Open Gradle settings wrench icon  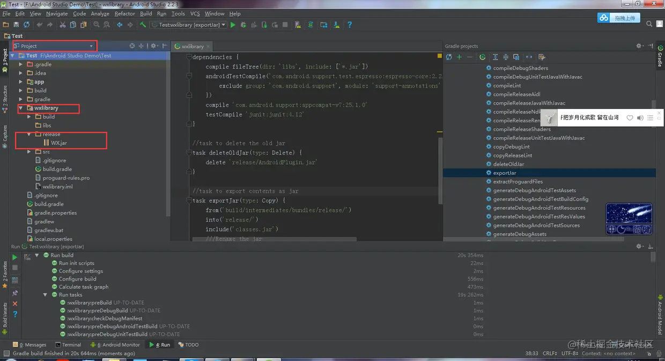(542, 57)
